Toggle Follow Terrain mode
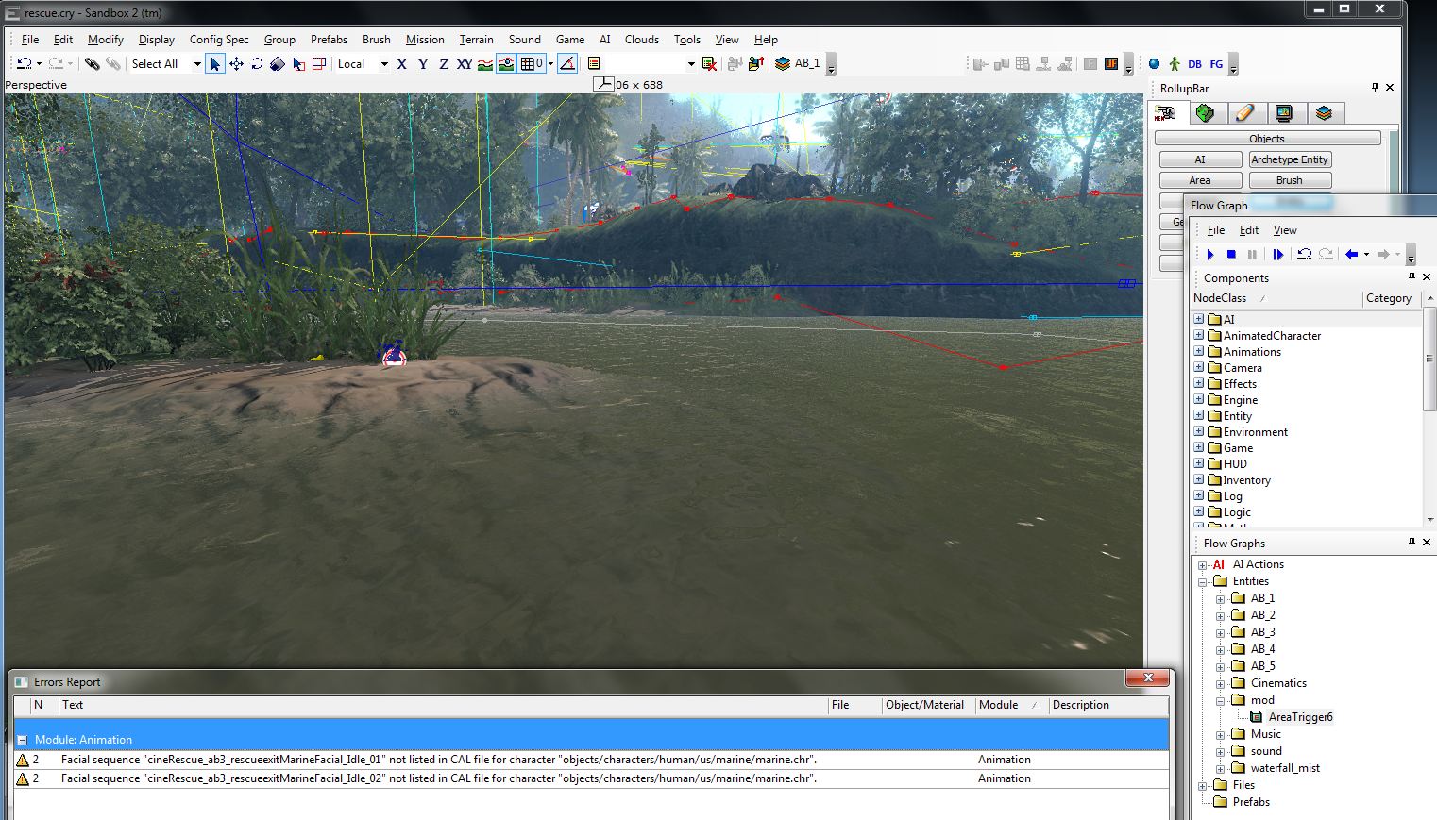 (484, 64)
